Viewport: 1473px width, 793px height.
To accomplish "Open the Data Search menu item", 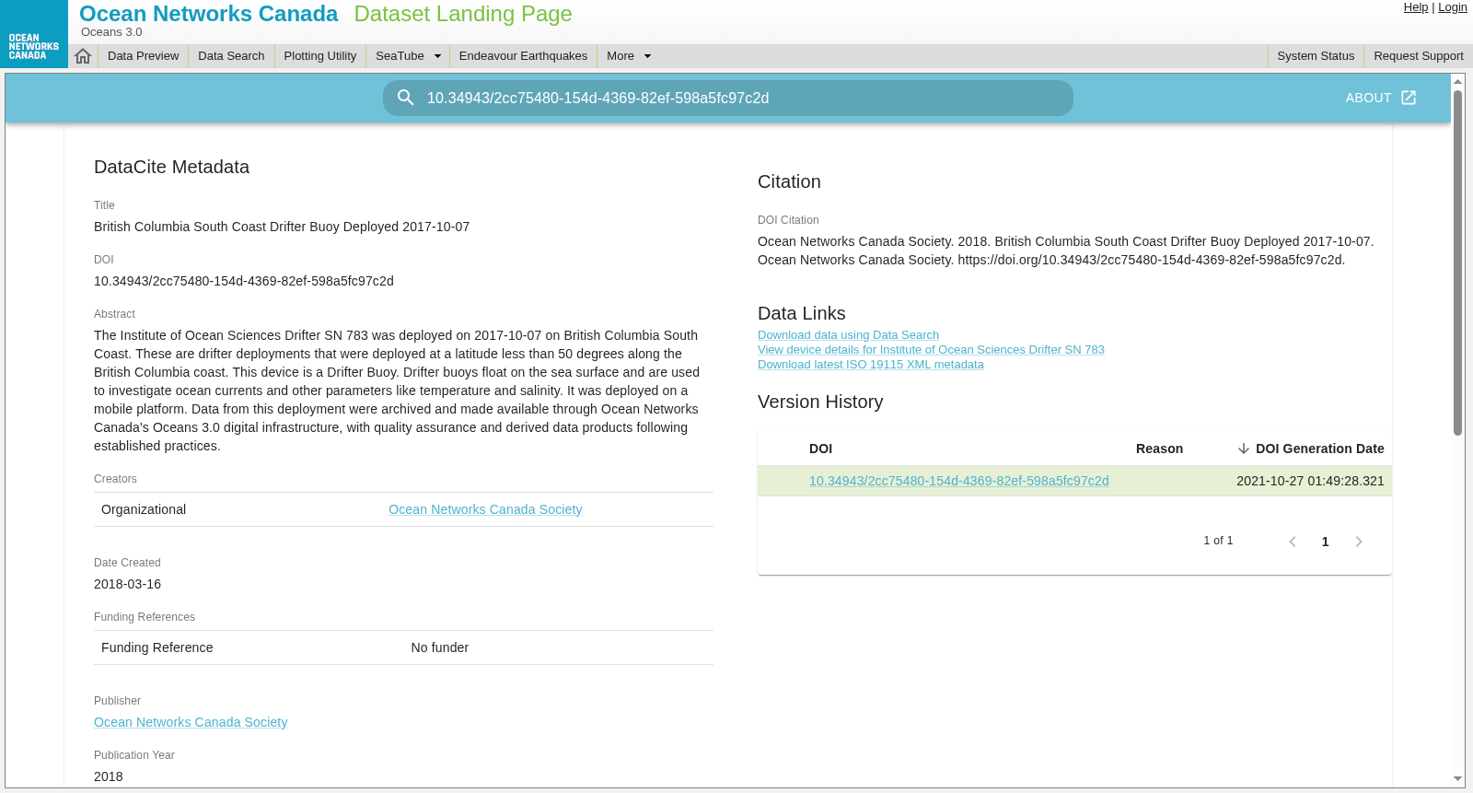I will click(x=231, y=56).
